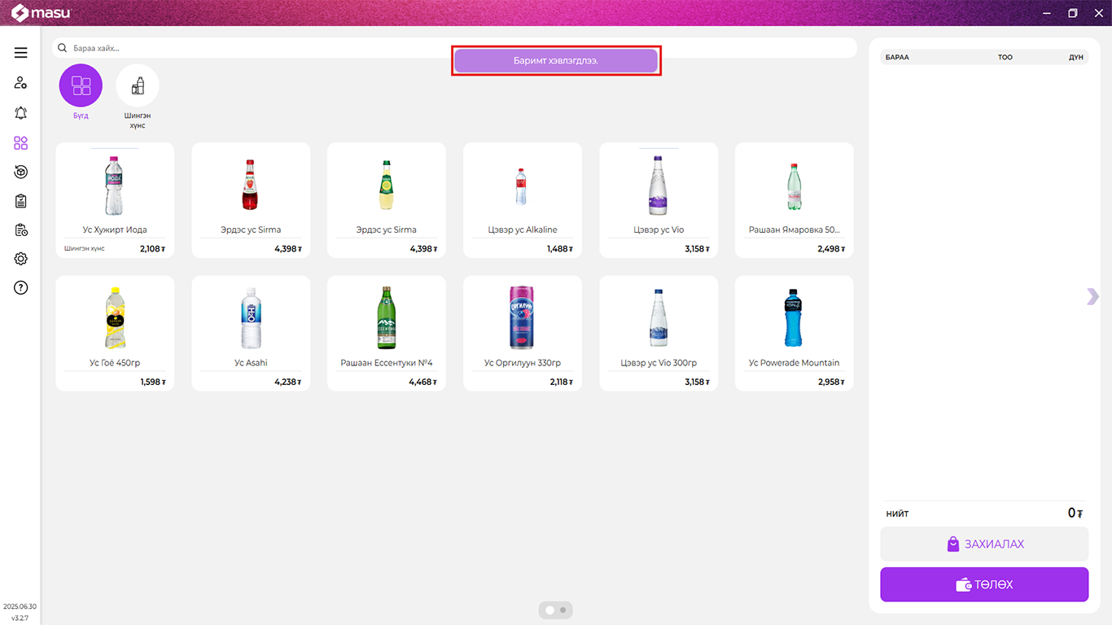This screenshot has height=625, width=1112.
Task: Open the product return icon in sidebar
Action: [x=20, y=172]
